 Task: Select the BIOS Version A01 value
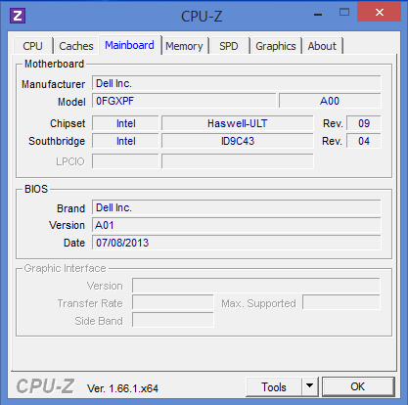point(237,225)
